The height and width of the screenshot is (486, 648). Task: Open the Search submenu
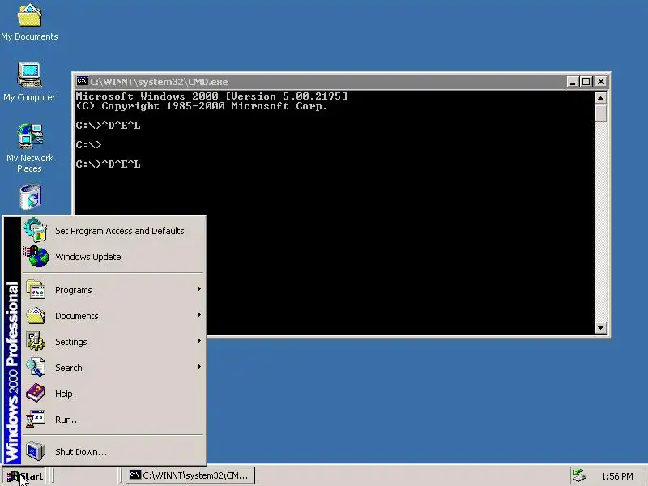pyautogui.click(x=113, y=368)
